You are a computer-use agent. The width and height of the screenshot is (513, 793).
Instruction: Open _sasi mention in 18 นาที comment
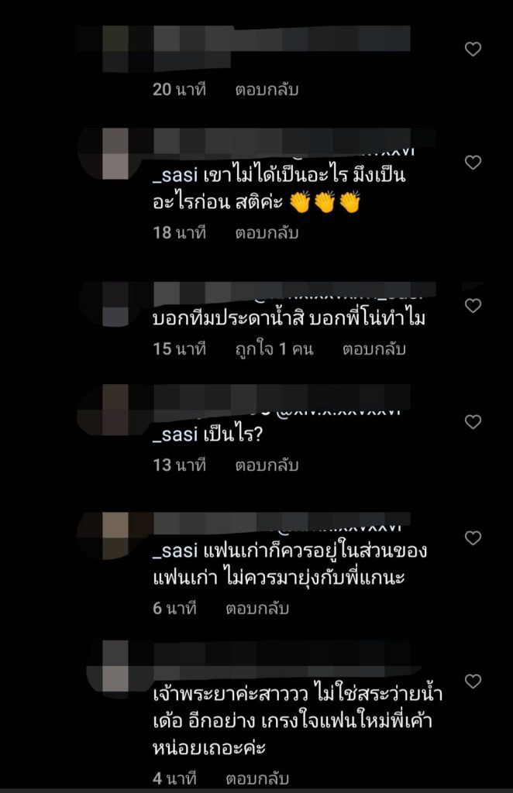(175, 176)
